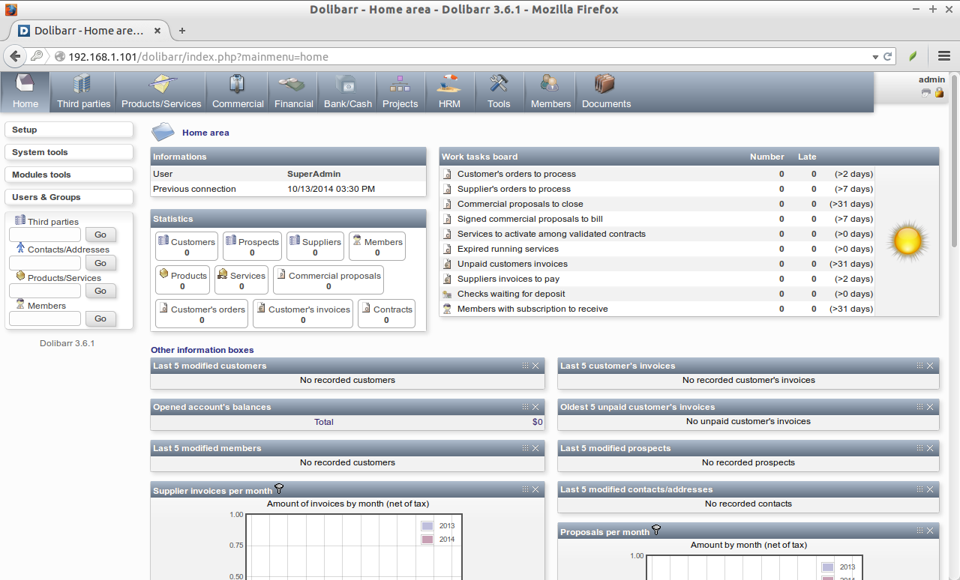Click the green leaf extension icon
Viewport: 960px width, 580px height.
(913, 56)
